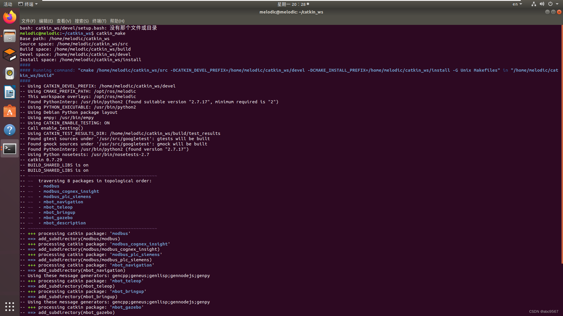563x316 pixels.
Task: Open the Help question mark icon
Action: 10,130
